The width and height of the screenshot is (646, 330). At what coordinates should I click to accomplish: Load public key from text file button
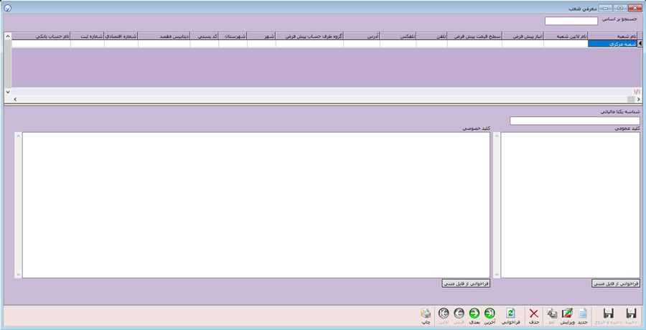click(x=615, y=283)
